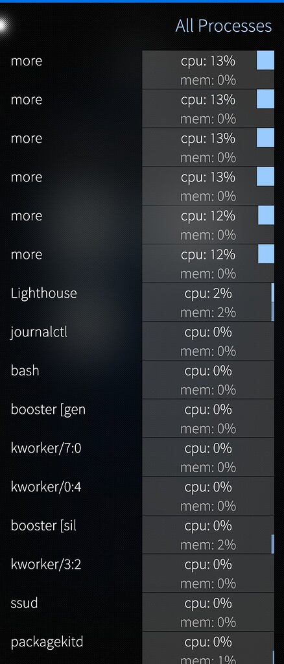Click Lighthouse cpu: 2% usage cell
The image size is (284, 664).
pyautogui.click(x=208, y=292)
